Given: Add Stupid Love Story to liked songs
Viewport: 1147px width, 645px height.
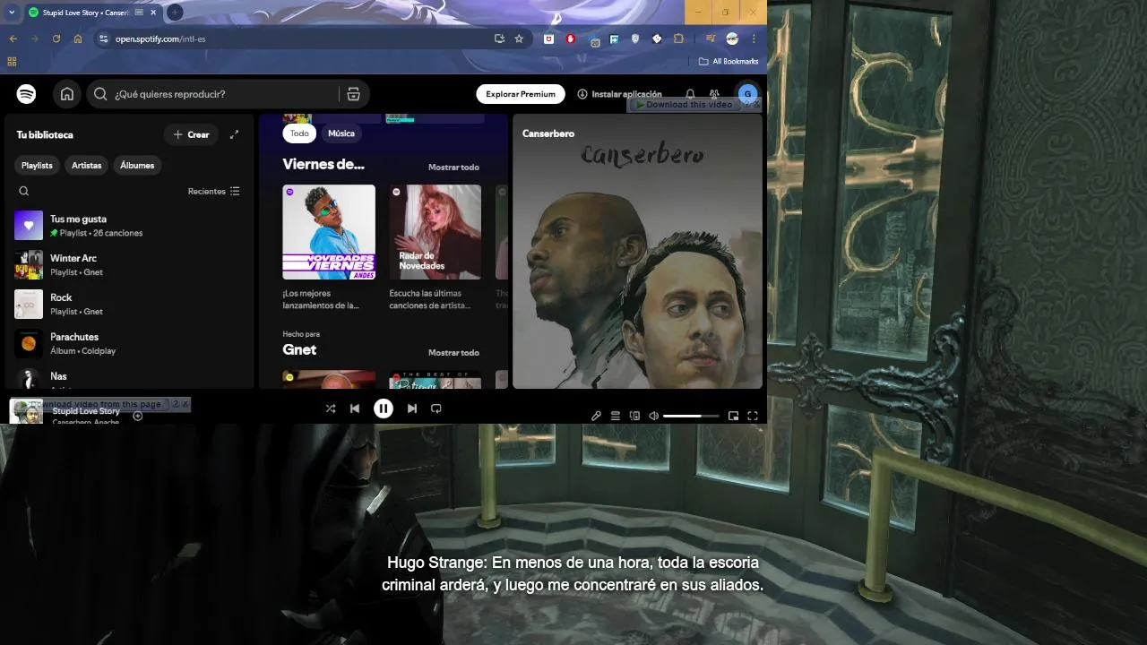Looking at the screenshot, I should point(137,416).
